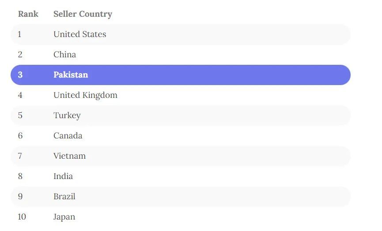382x231 pixels.
Task: Click the Rank column header
Action: pos(28,14)
